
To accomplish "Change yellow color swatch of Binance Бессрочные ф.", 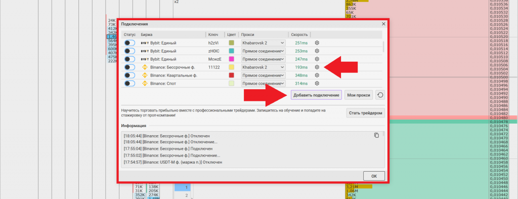I will click(232, 67).
